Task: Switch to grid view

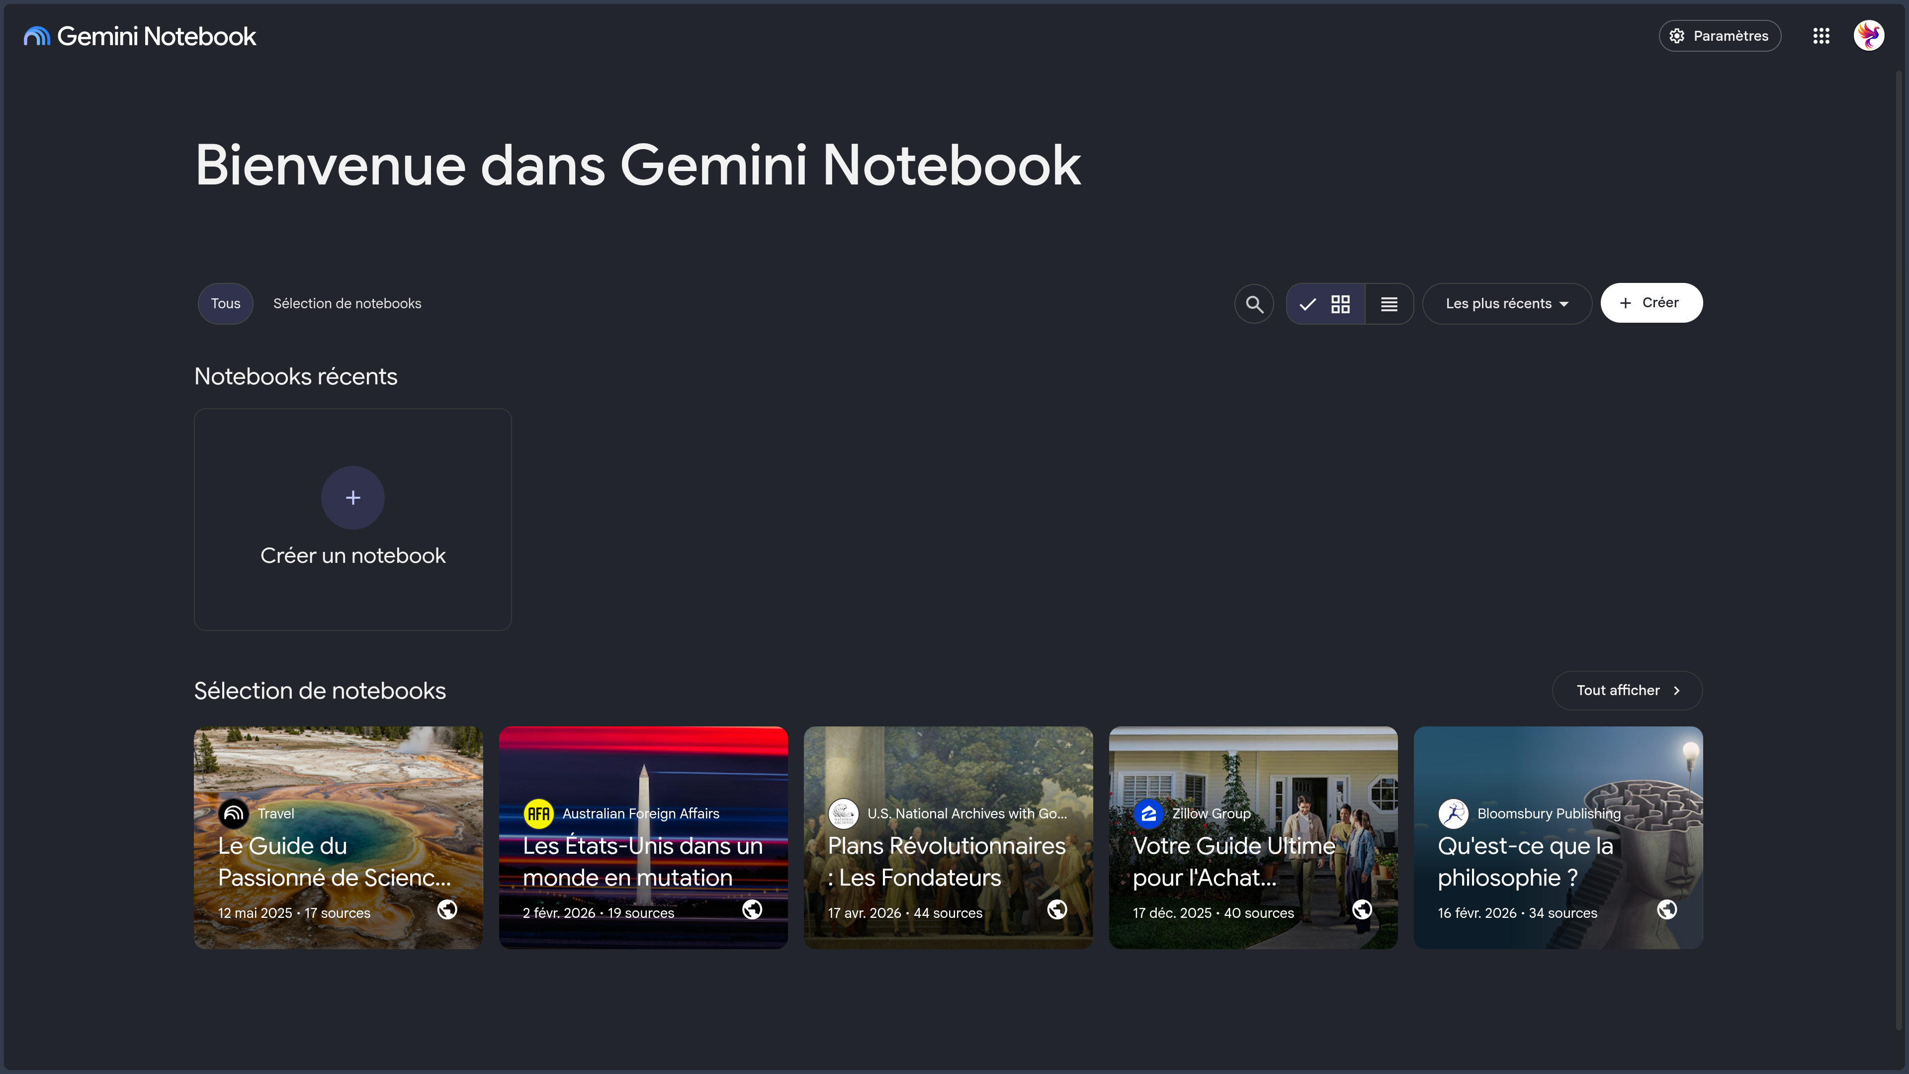Action: point(1326,304)
